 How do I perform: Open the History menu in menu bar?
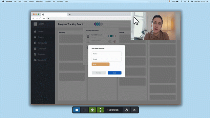[x=31, y=1]
